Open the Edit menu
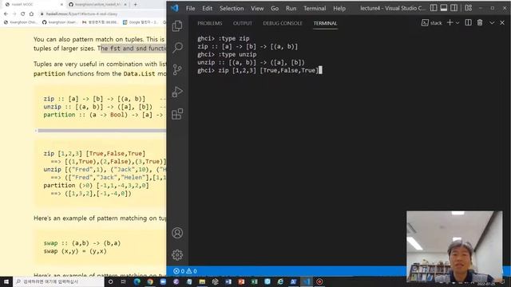The image size is (511, 287). [207, 9]
